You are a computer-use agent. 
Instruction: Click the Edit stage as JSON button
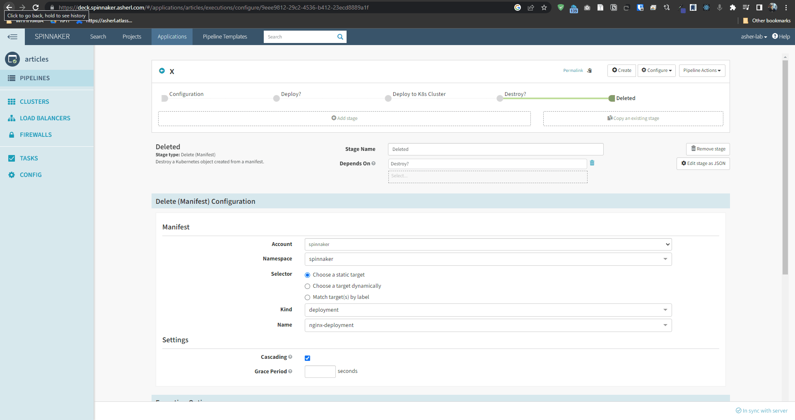[703, 163]
